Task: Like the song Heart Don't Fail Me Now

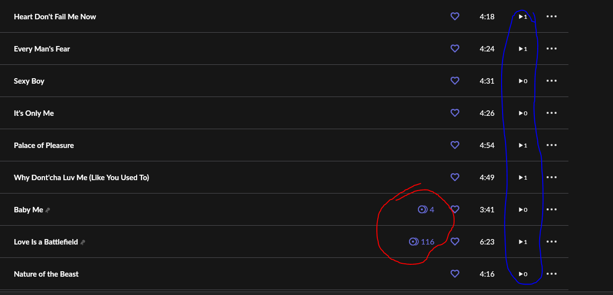Action: click(455, 16)
